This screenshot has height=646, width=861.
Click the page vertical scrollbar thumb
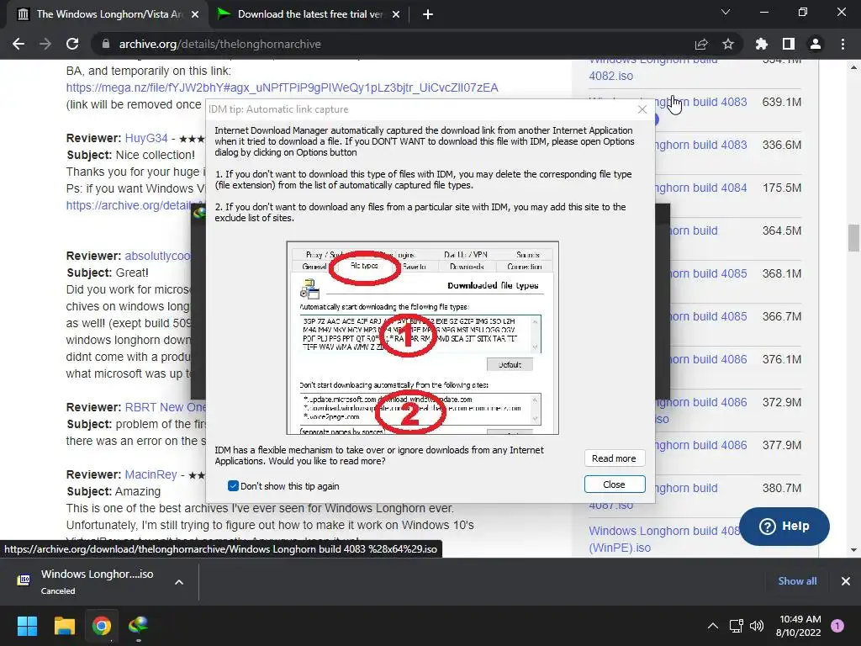coord(853,237)
